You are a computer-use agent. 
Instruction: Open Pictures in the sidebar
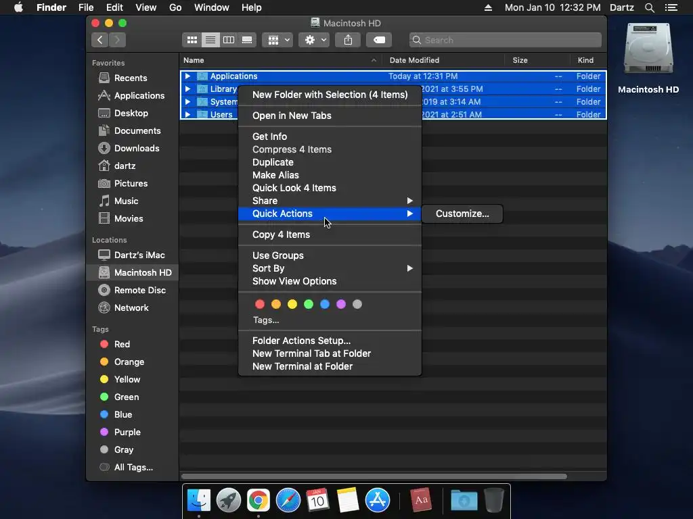click(131, 184)
